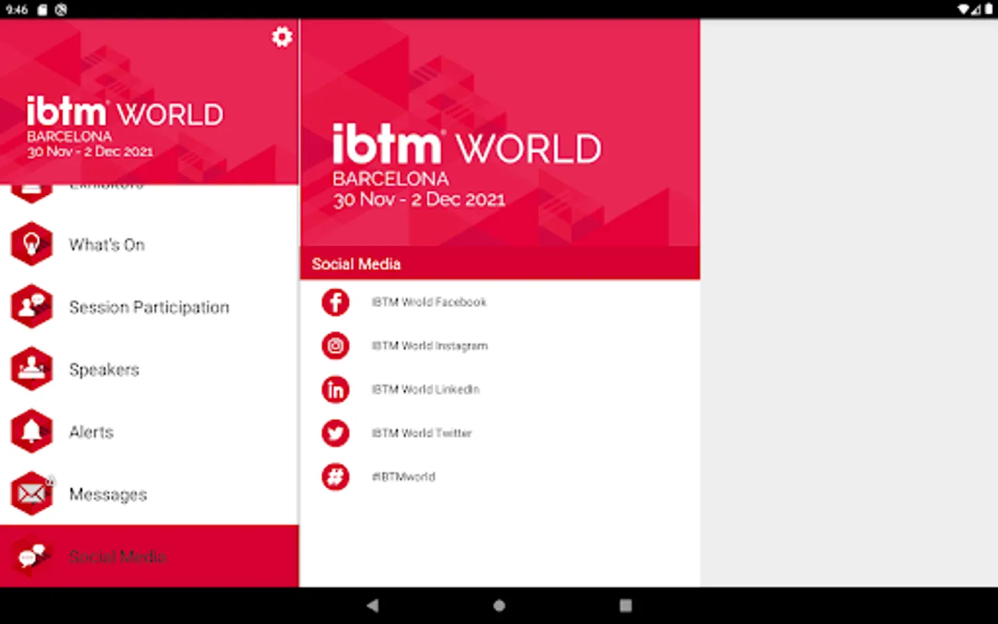Screen dimensions: 998x624
Task: Open the Alerts menu item
Action: click(x=149, y=431)
